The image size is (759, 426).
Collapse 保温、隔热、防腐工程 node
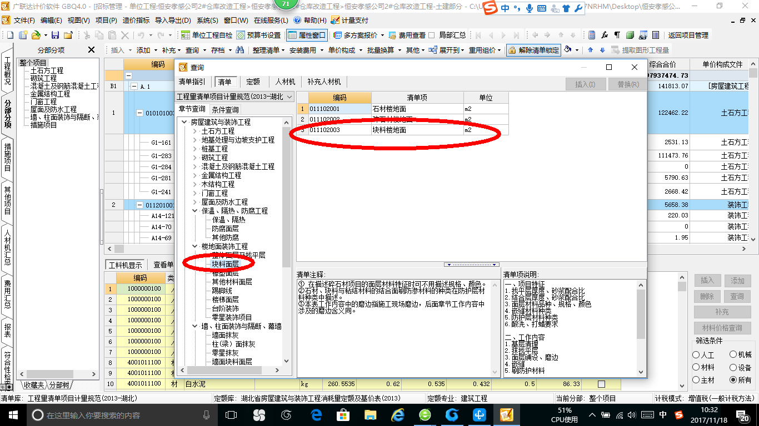coord(195,211)
